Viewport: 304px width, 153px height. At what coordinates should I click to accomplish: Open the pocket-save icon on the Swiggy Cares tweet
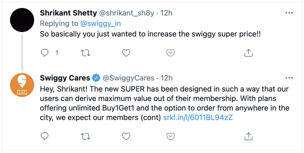coord(170,136)
